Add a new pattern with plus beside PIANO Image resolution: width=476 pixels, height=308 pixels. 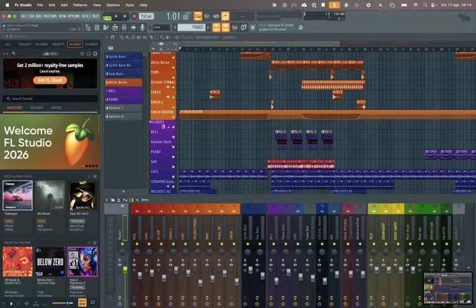(x=208, y=27)
